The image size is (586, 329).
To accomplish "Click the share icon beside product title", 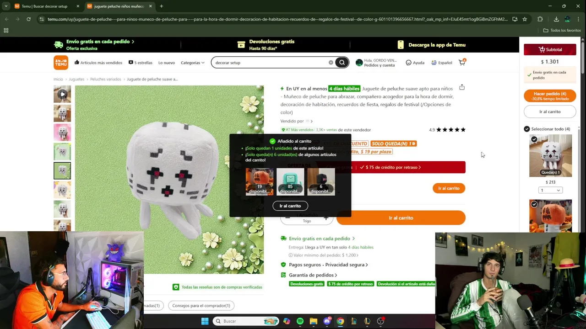I will pos(462,87).
